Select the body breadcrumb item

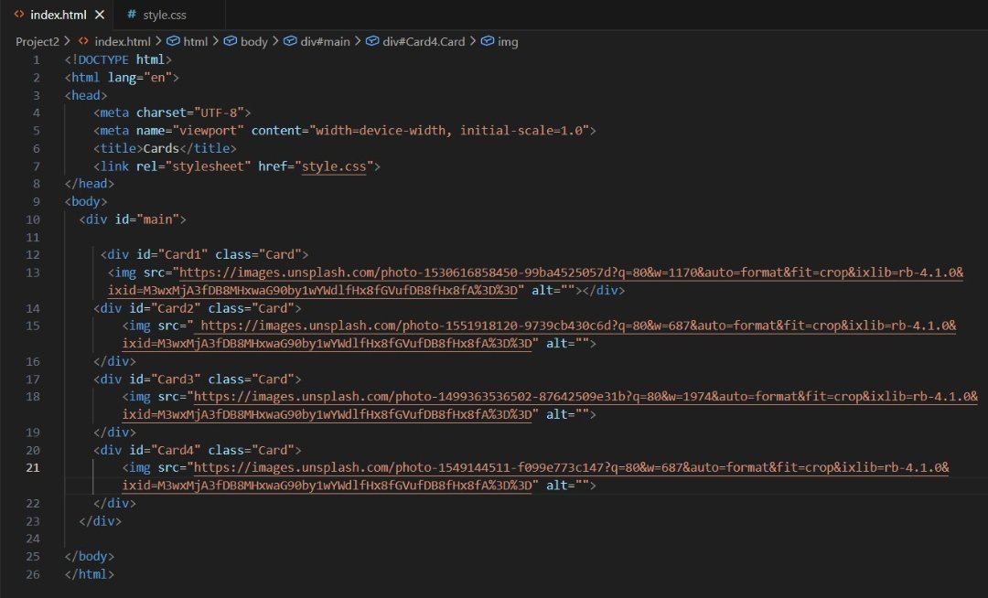click(254, 41)
